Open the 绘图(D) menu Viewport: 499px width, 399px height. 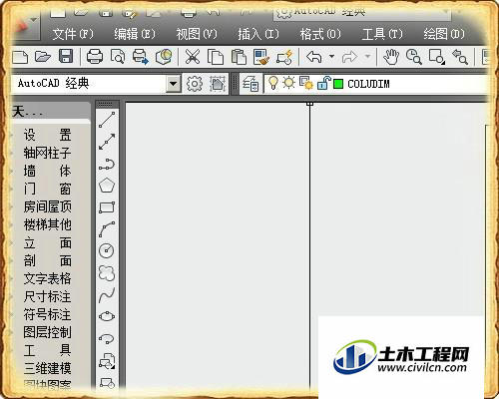click(444, 34)
